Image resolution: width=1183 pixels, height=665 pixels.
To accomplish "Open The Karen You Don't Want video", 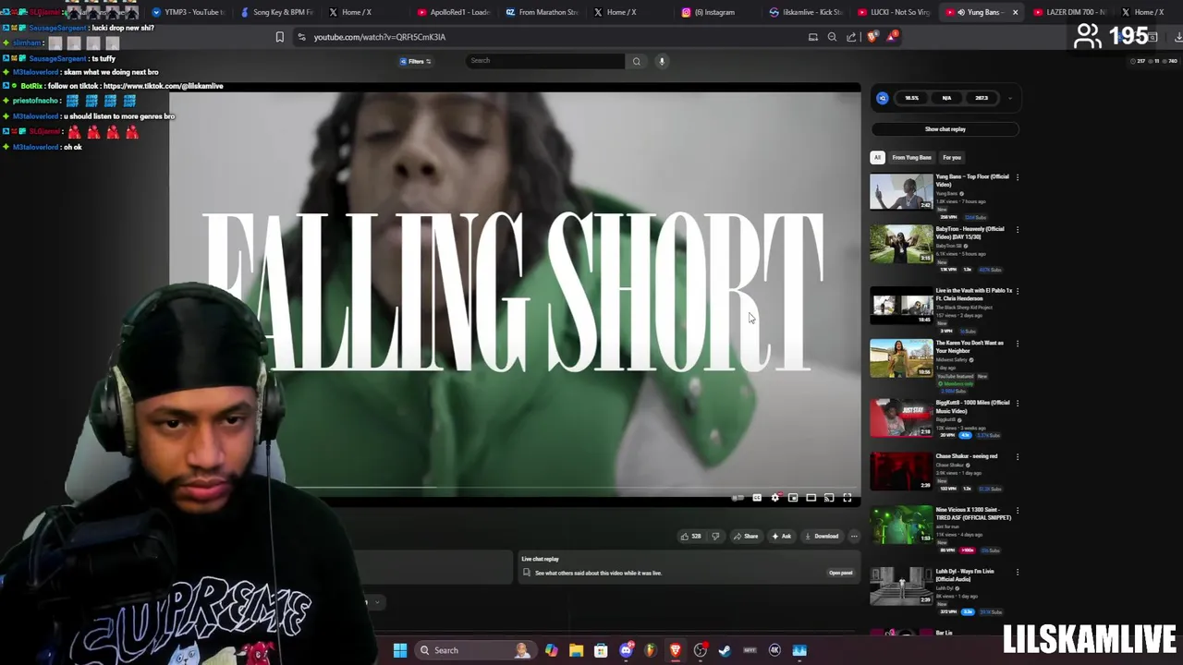I will (x=901, y=358).
